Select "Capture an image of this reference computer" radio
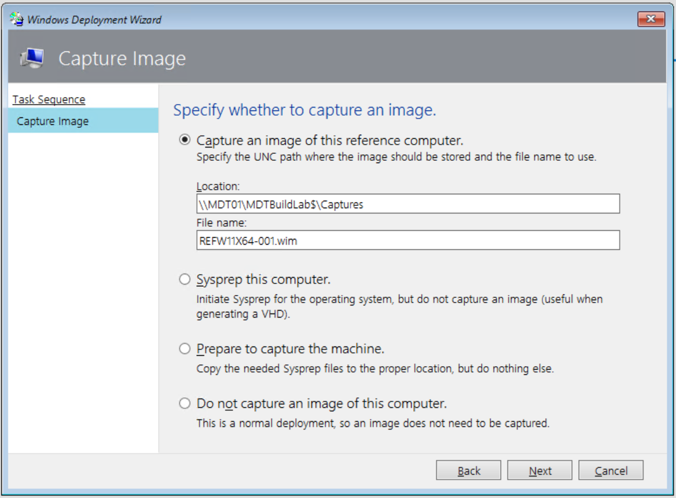This screenshot has width=676, height=498. 185,140
